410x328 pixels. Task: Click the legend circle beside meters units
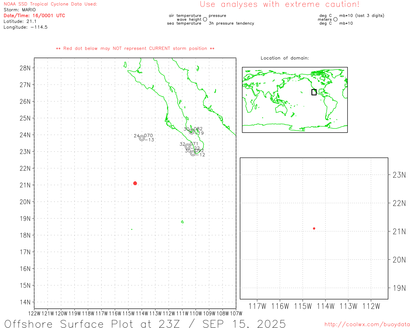point(335,19)
